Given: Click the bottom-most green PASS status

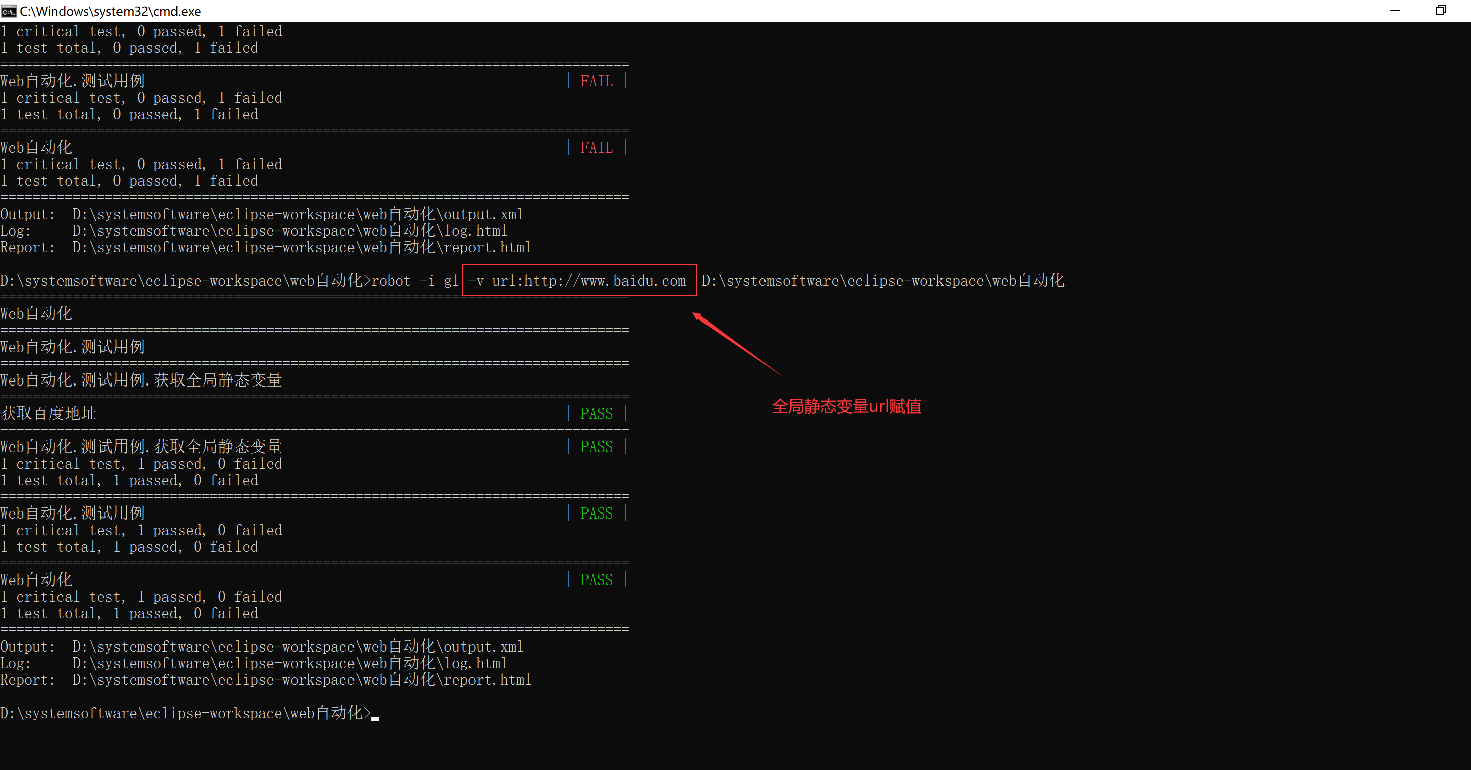Looking at the screenshot, I should (x=596, y=580).
